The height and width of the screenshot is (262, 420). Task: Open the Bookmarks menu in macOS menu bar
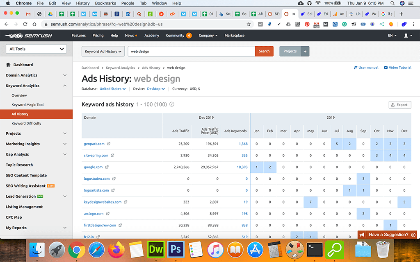pyautogui.click(x=105, y=3)
